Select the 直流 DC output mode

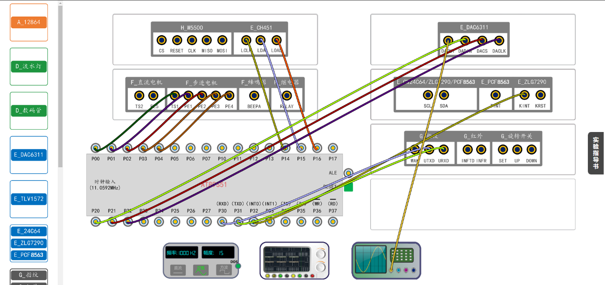[x=178, y=270]
